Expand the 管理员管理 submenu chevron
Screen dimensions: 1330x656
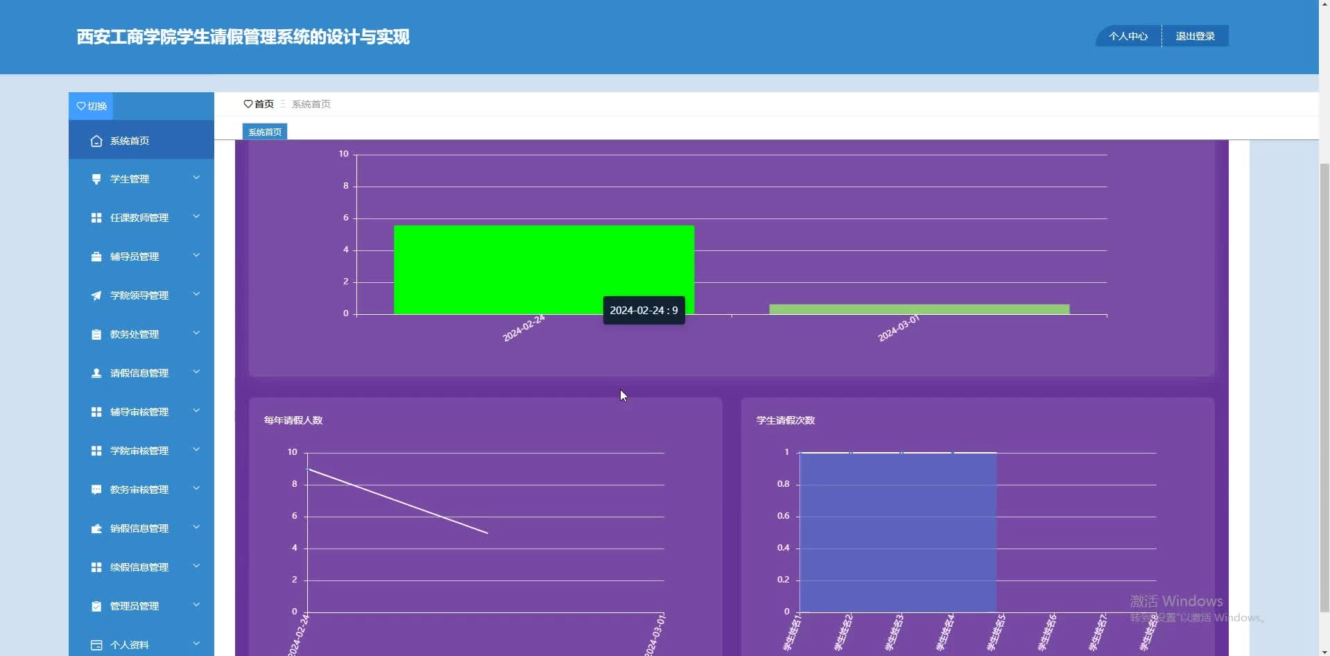point(196,605)
